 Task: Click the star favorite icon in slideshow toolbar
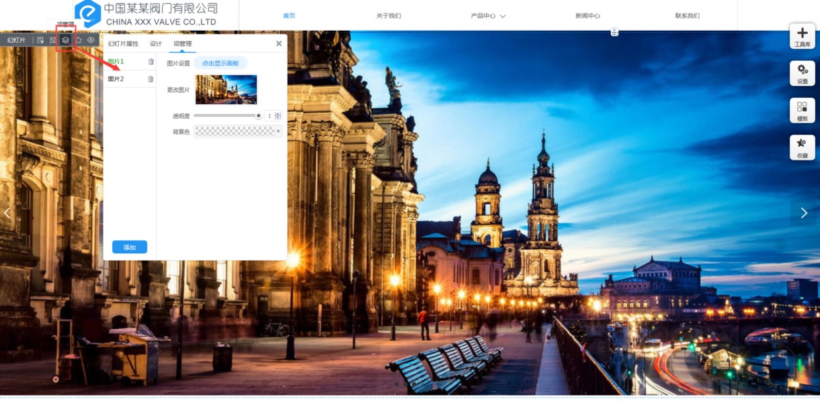click(79, 40)
